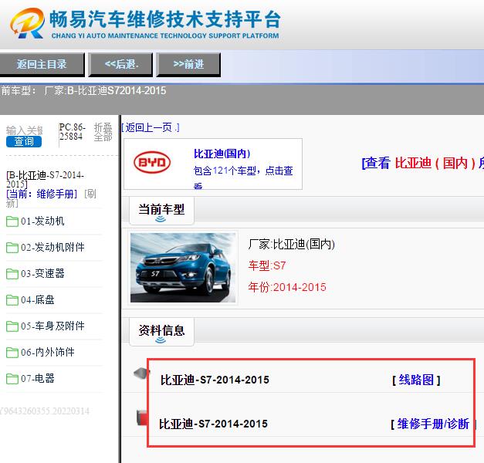
Task: Click 查看 比亚迪(国内) all models link
Action: tap(422, 163)
